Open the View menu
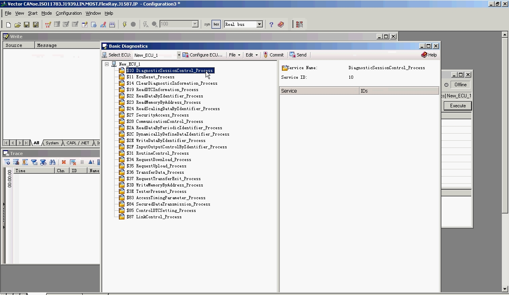This screenshot has width=509, height=295. pyautogui.click(x=19, y=13)
